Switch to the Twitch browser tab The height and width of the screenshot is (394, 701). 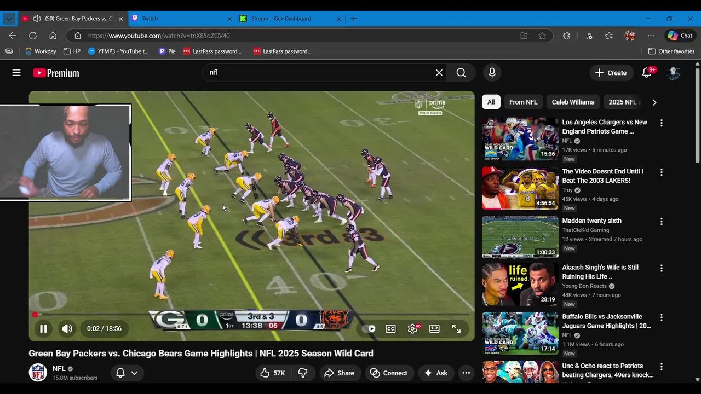coord(183,19)
